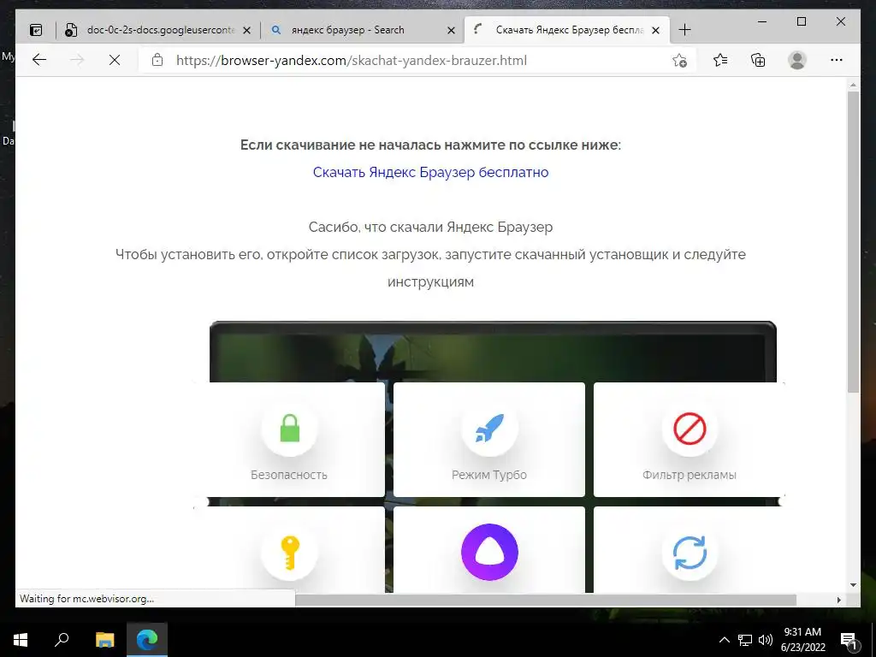Select the Скачать Яндекс Браузер tab

pyautogui.click(x=567, y=30)
